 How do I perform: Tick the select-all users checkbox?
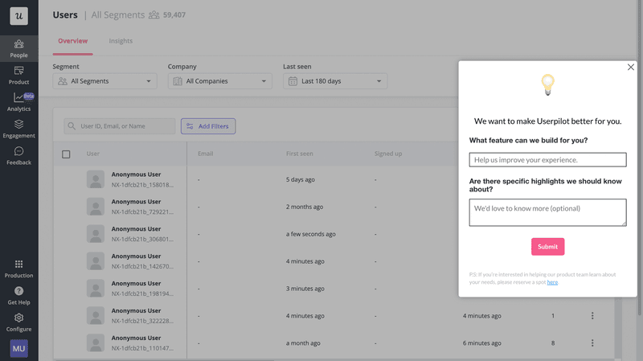66,154
